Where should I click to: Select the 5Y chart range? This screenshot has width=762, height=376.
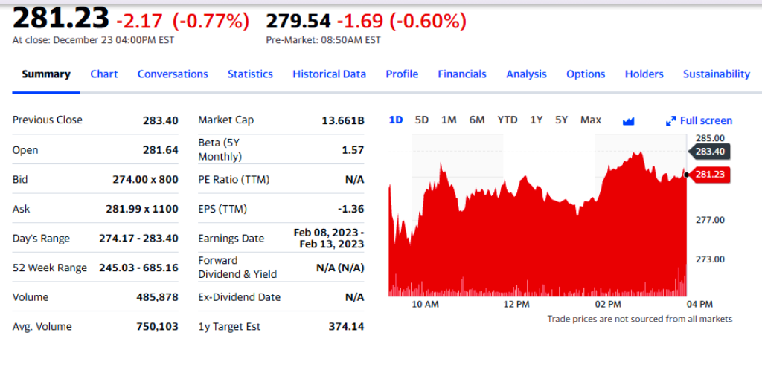(561, 120)
